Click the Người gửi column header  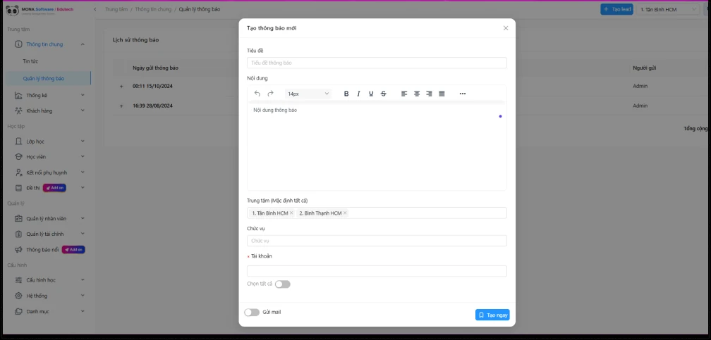pos(645,68)
